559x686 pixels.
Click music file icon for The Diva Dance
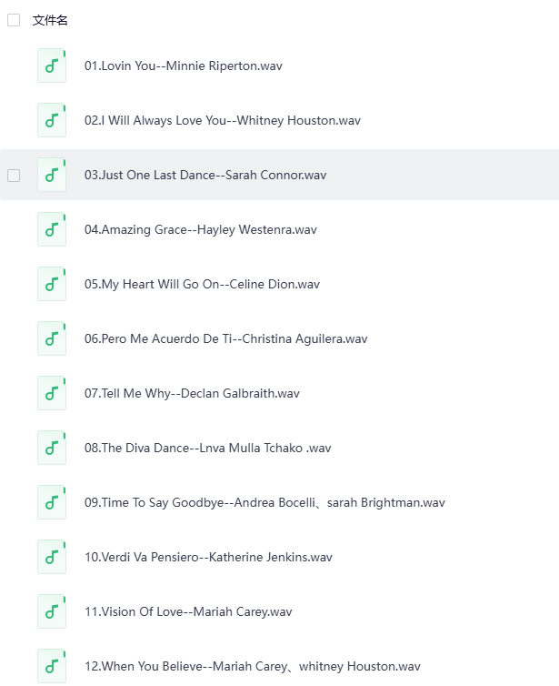click(52, 448)
